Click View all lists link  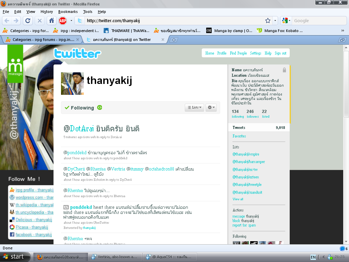[x=238, y=199]
